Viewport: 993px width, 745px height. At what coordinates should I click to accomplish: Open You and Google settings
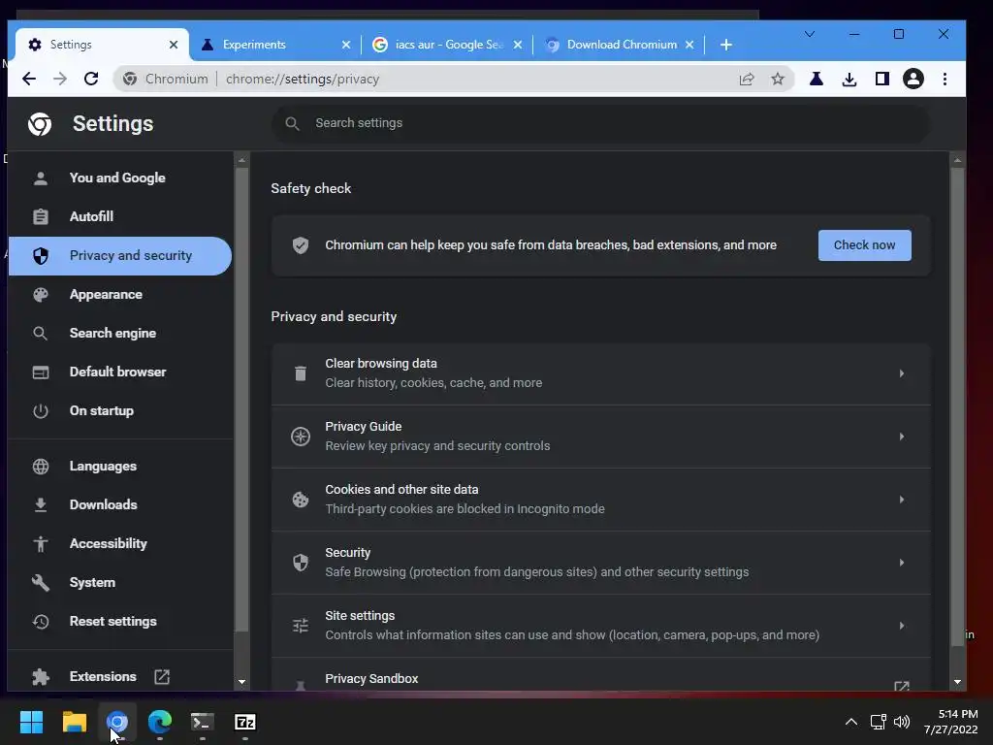tap(120, 178)
